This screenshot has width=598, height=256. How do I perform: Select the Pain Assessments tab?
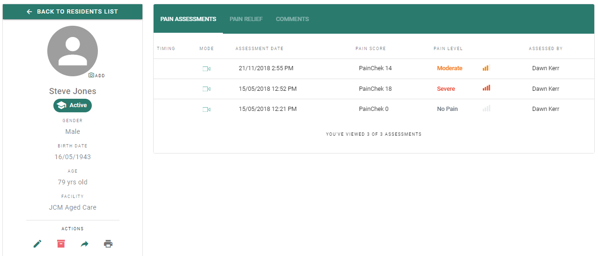click(x=188, y=19)
